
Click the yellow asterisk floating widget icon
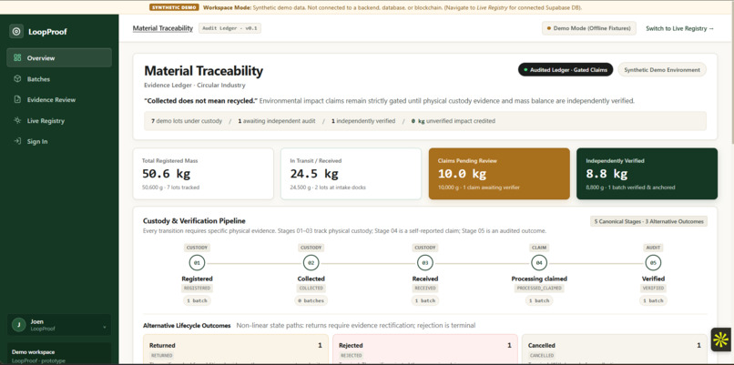coord(721,340)
